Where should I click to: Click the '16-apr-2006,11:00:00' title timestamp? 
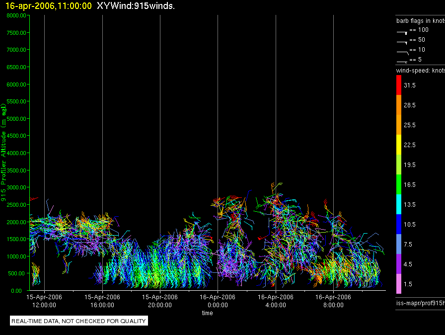(x=49, y=6)
